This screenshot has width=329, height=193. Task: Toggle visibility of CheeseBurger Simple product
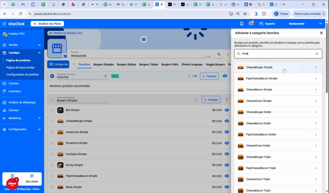(227, 121)
